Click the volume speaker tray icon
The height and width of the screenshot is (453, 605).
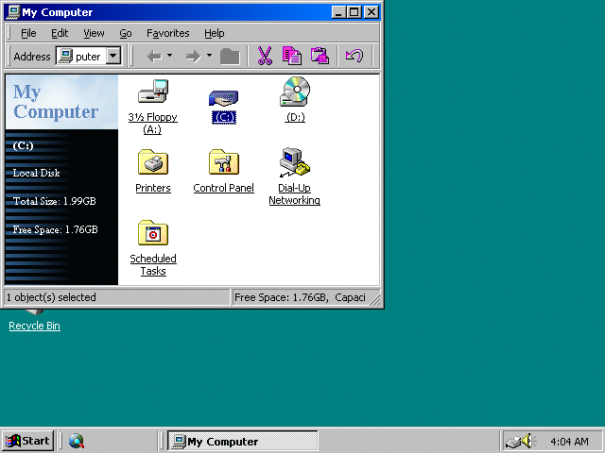coord(529,441)
